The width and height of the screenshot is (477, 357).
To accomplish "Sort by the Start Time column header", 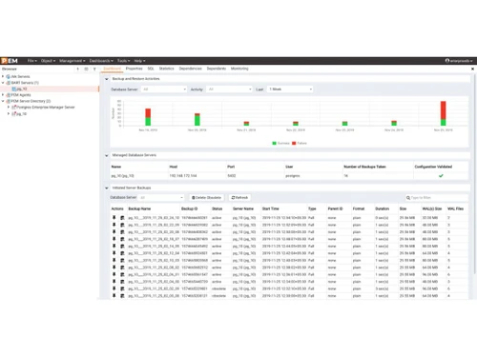I will coord(271,208).
